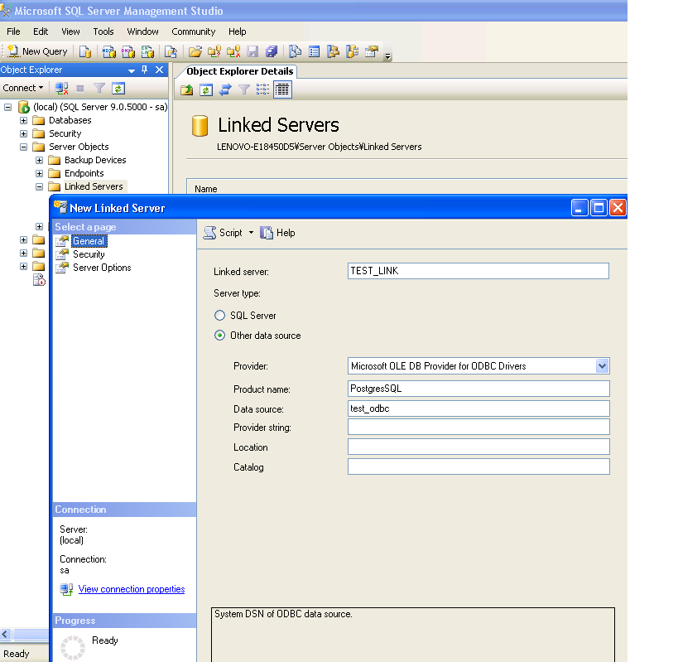Click the Save All icon

[272, 52]
